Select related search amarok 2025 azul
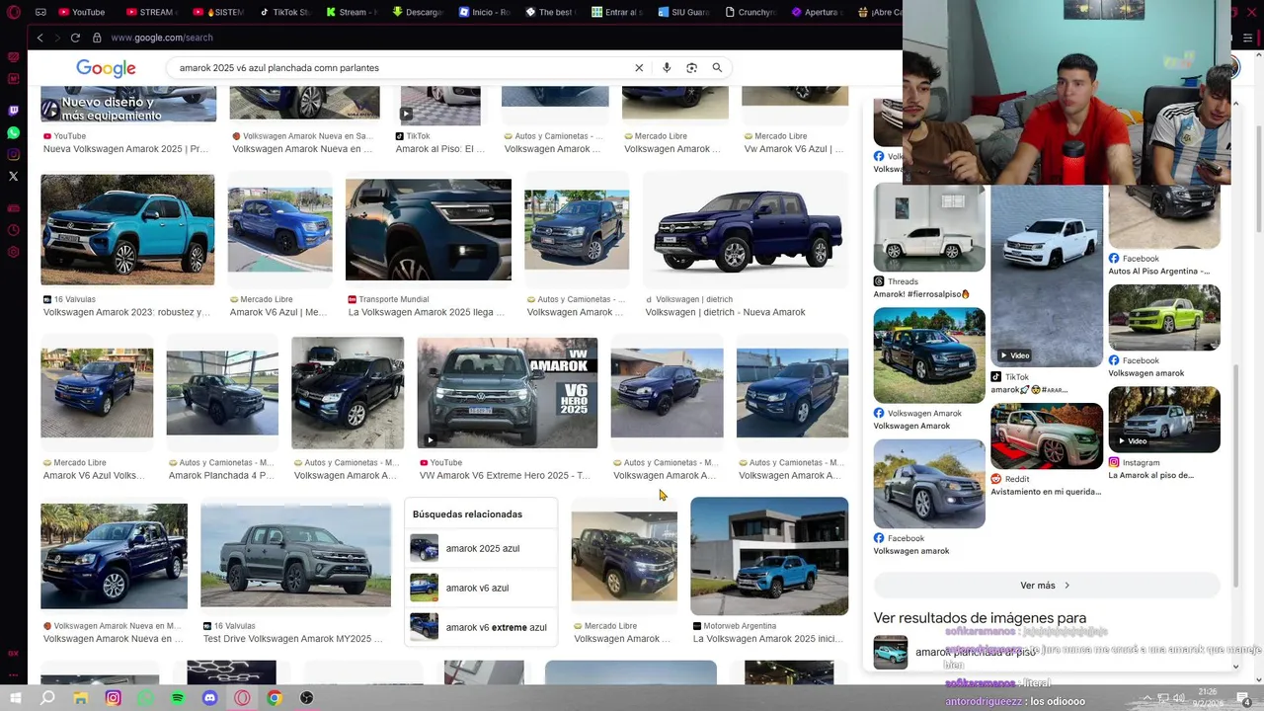Image resolution: width=1264 pixels, height=711 pixels. (x=481, y=548)
